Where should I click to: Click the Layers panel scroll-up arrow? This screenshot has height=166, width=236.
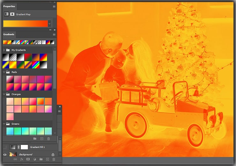coord(60,138)
